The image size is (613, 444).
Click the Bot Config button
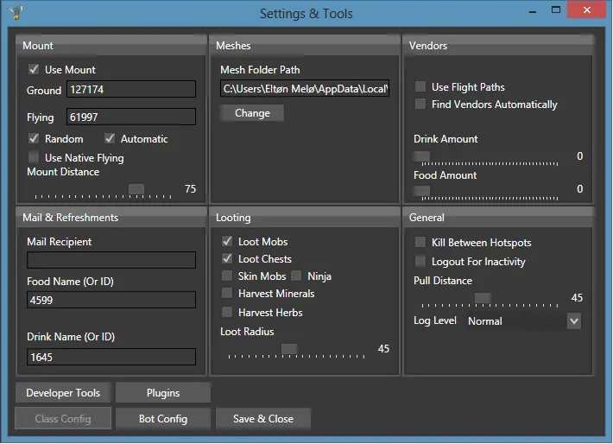click(x=163, y=419)
